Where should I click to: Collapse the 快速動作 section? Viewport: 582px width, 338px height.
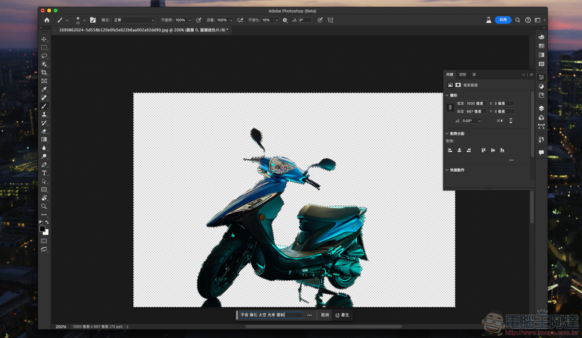tap(447, 170)
